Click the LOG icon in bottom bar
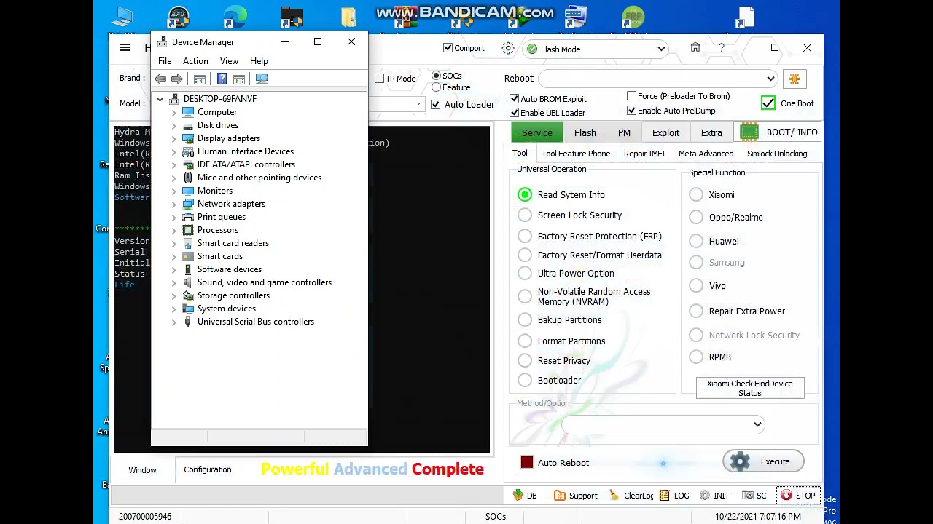This screenshot has height=524, width=933. (x=664, y=496)
